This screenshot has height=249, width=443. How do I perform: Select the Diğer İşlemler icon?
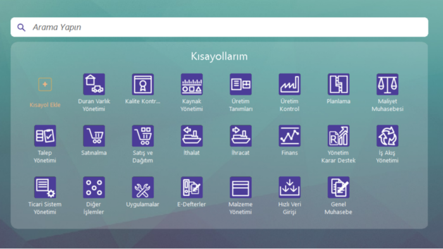tap(94, 188)
